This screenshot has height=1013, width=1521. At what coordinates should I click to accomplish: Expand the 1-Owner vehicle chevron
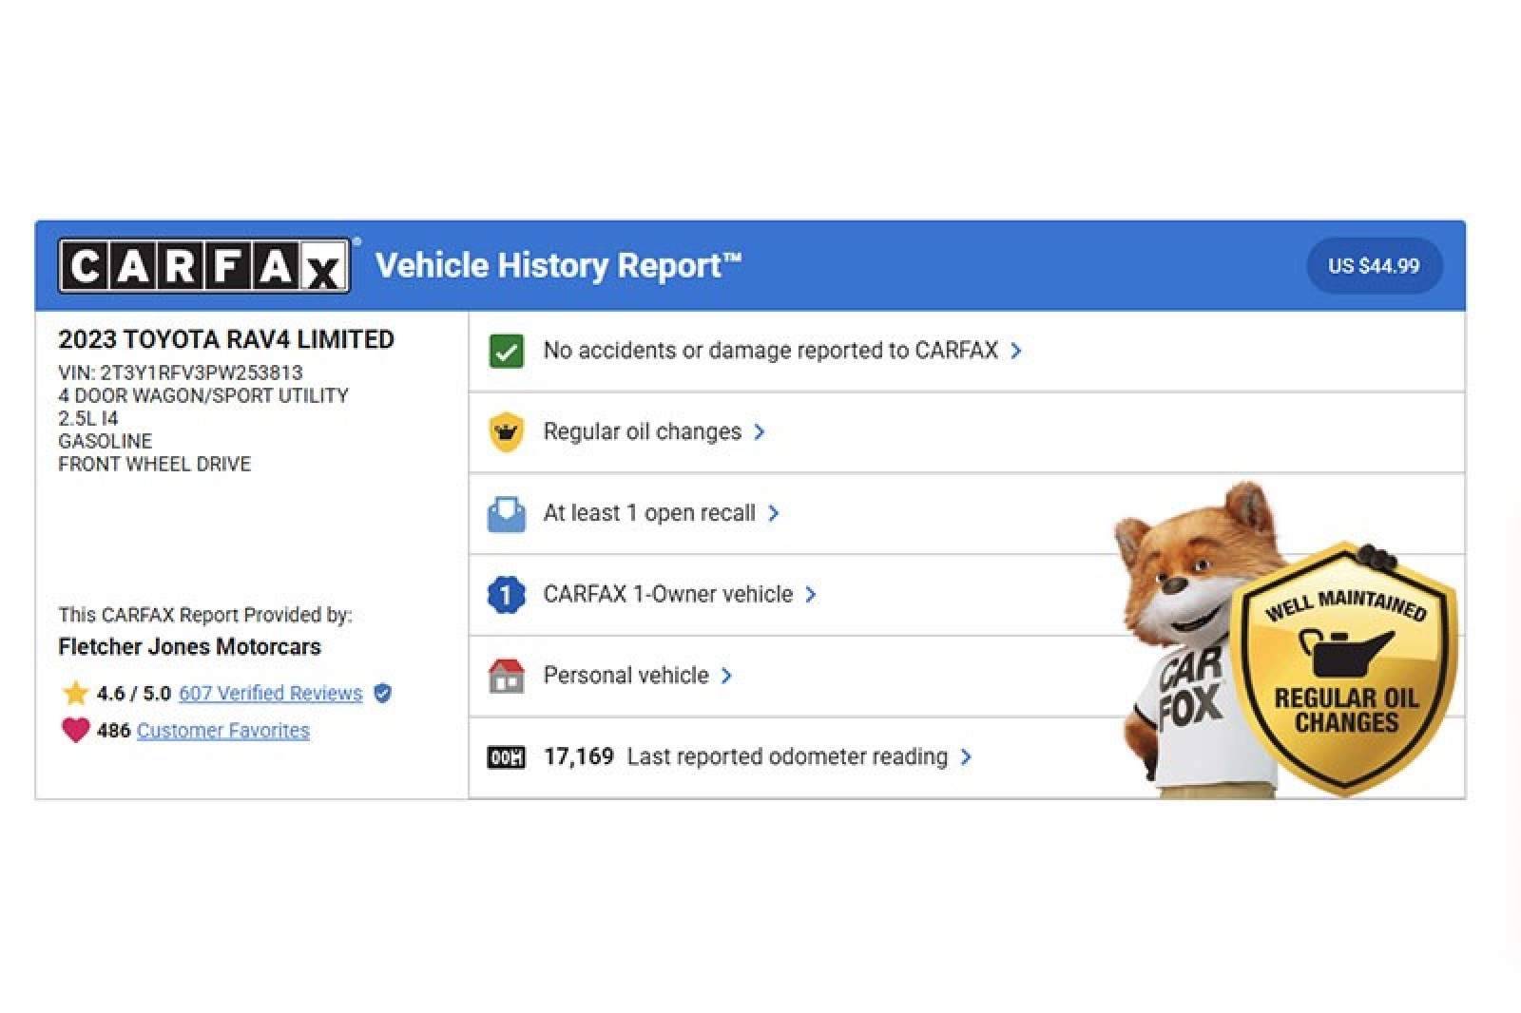(811, 595)
